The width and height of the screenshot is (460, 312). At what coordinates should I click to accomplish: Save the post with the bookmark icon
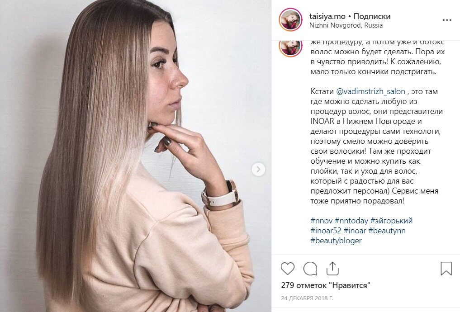click(x=446, y=269)
